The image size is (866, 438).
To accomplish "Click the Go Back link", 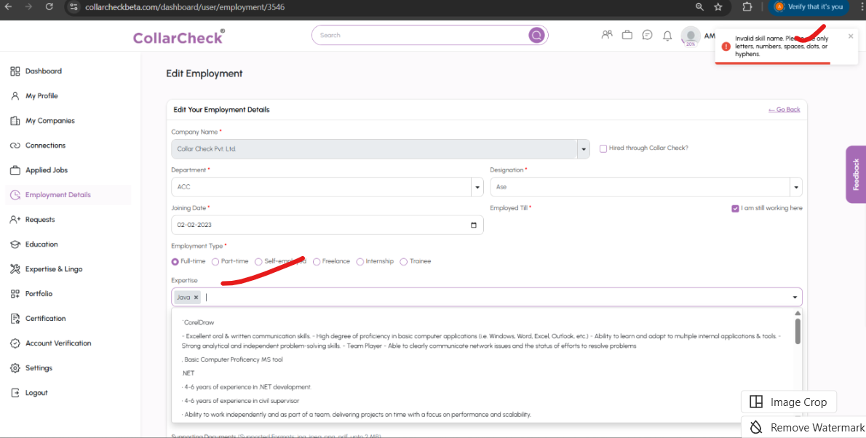I will [x=784, y=110].
